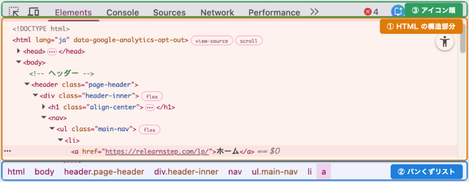Select ul.main-nav breadcrumb item
The height and width of the screenshot is (182, 469).
(x=275, y=172)
